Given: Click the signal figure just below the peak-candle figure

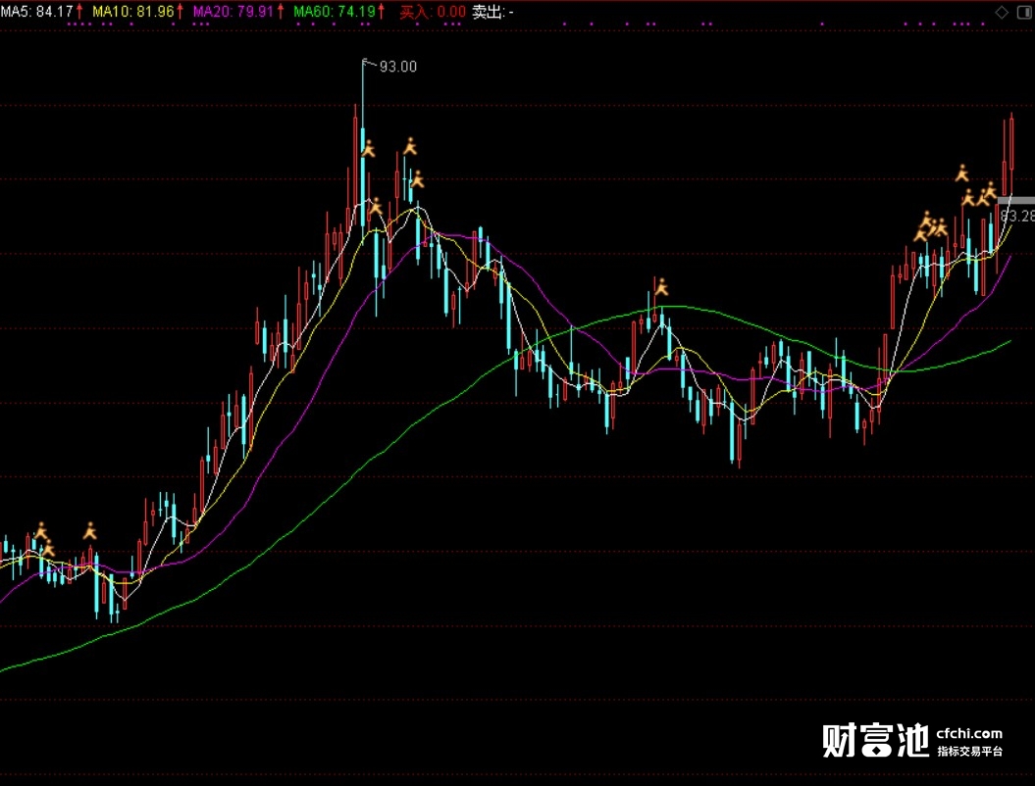Looking at the screenshot, I should [375, 207].
